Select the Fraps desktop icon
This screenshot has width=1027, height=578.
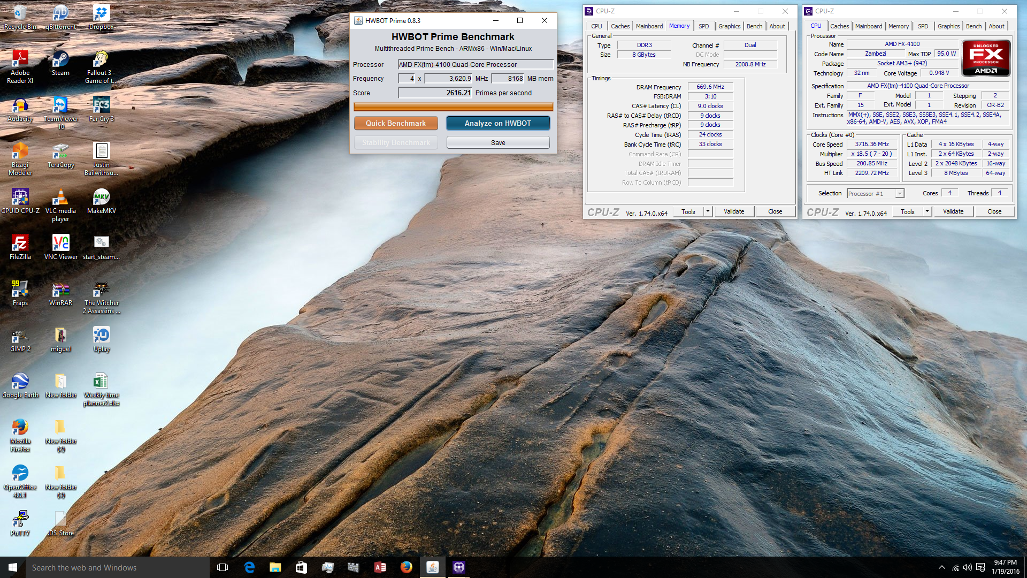20,293
